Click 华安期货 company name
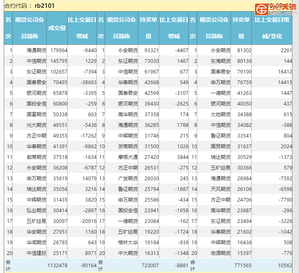Viewport: 299px width, 273px height. [37, 232]
